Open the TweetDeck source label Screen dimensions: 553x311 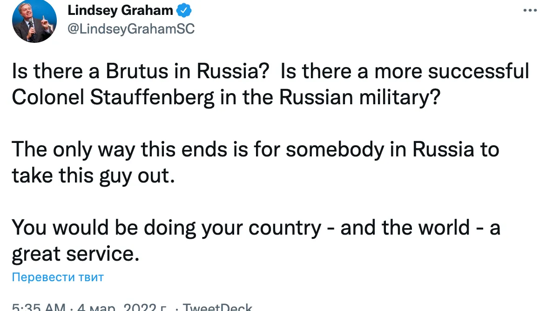(x=217, y=307)
